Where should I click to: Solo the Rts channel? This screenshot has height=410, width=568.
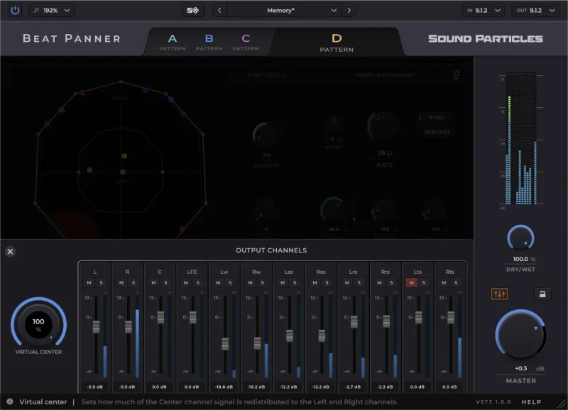pos(456,282)
